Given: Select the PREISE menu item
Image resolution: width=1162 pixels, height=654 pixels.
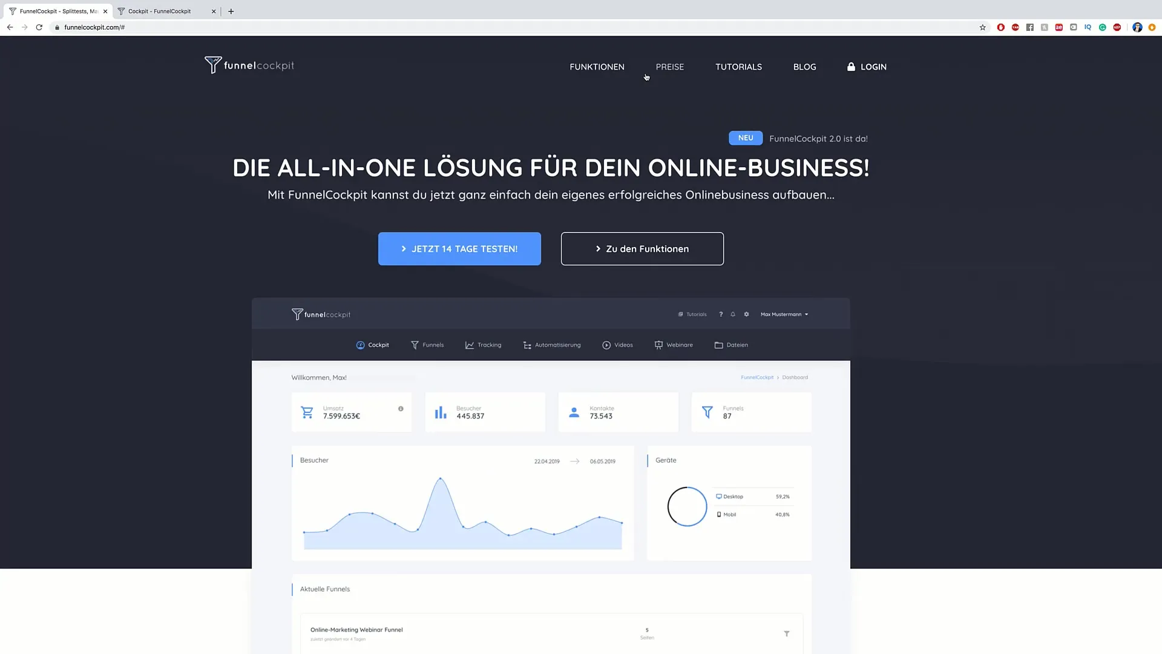Looking at the screenshot, I should 669,66.
